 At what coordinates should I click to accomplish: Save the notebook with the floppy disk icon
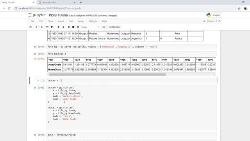30,27
